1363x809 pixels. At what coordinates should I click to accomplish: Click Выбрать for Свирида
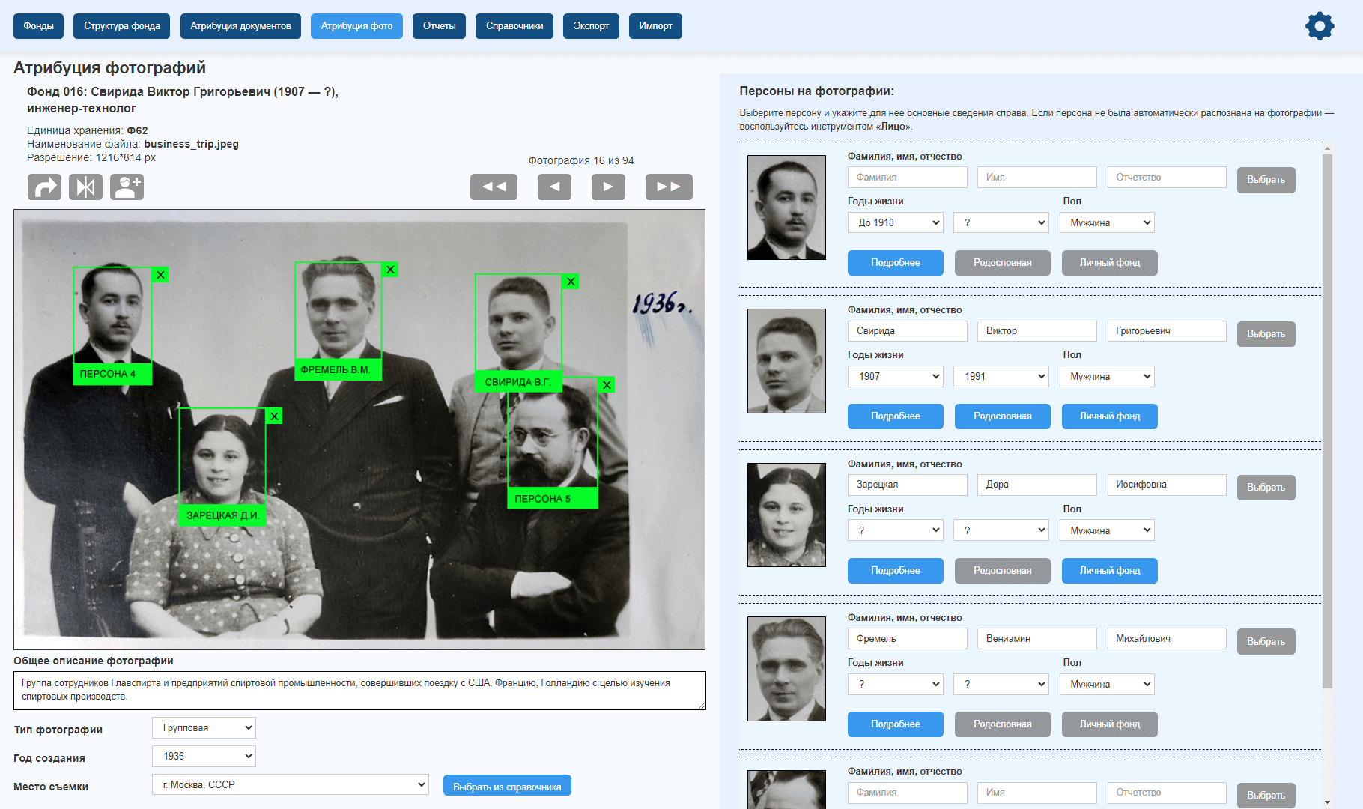(x=1266, y=333)
